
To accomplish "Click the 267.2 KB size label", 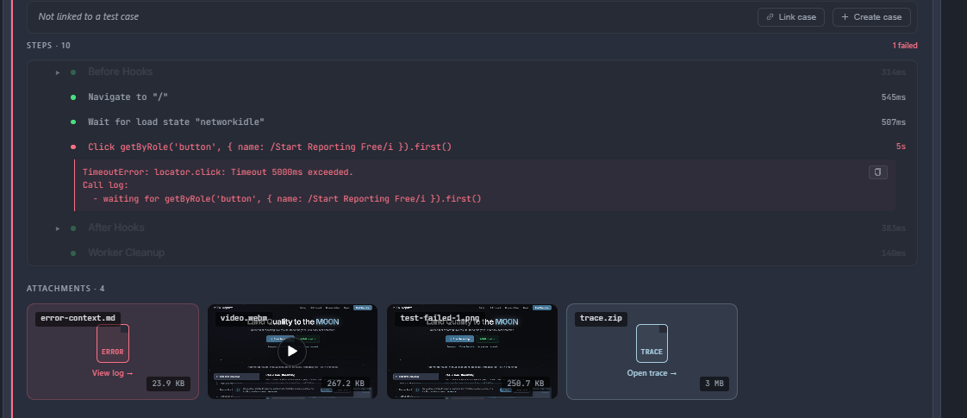I will click(346, 384).
